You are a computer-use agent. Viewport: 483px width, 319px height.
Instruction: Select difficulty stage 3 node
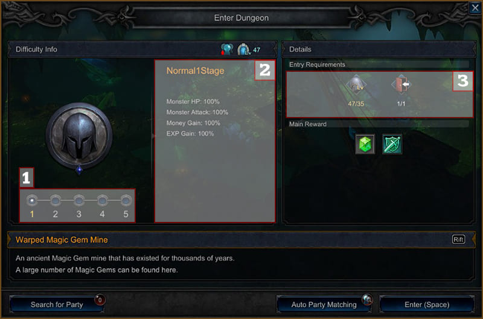[x=79, y=201]
